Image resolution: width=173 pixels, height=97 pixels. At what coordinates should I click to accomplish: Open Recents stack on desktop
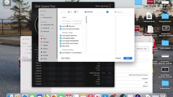7,4
